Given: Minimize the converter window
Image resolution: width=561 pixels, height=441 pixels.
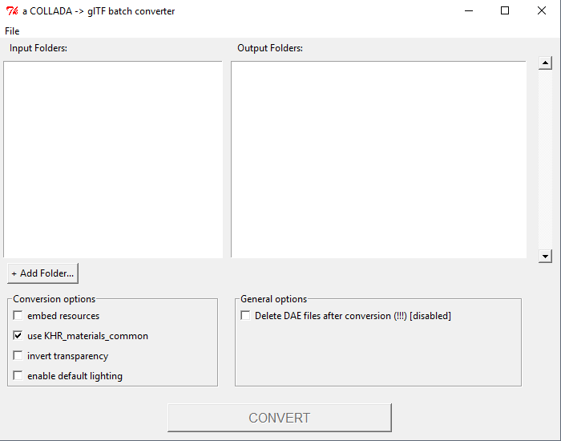Looking at the screenshot, I should (469, 10).
